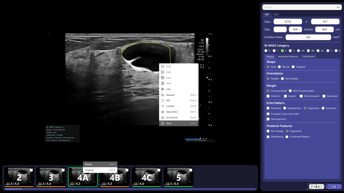Launch CAD from the context menu icon
The width and height of the screenshot is (344, 193).
pos(162,89)
